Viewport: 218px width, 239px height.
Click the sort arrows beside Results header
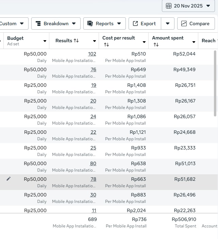(x=76, y=41)
